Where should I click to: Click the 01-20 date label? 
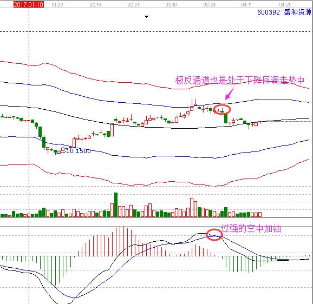[x=57, y=4]
